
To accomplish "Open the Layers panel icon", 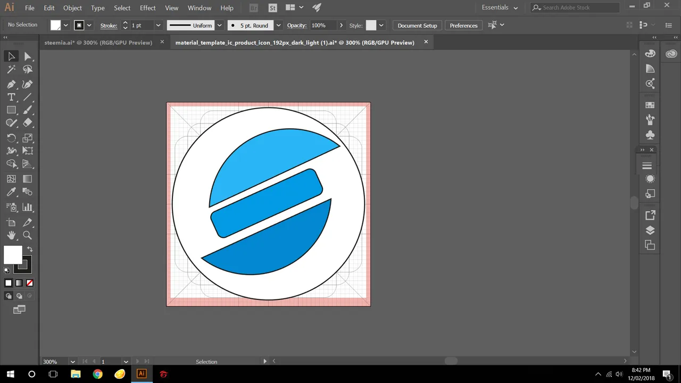I will point(650,230).
